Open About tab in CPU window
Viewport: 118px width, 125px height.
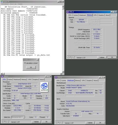42,79
